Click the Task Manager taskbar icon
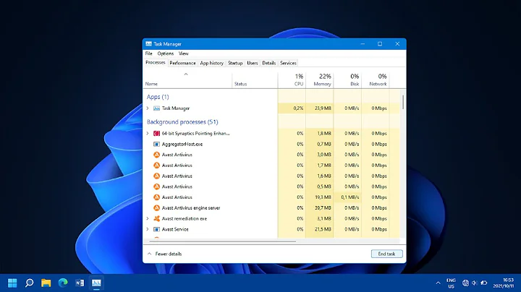This screenshot has height=292, width=521. coord(96,283)
